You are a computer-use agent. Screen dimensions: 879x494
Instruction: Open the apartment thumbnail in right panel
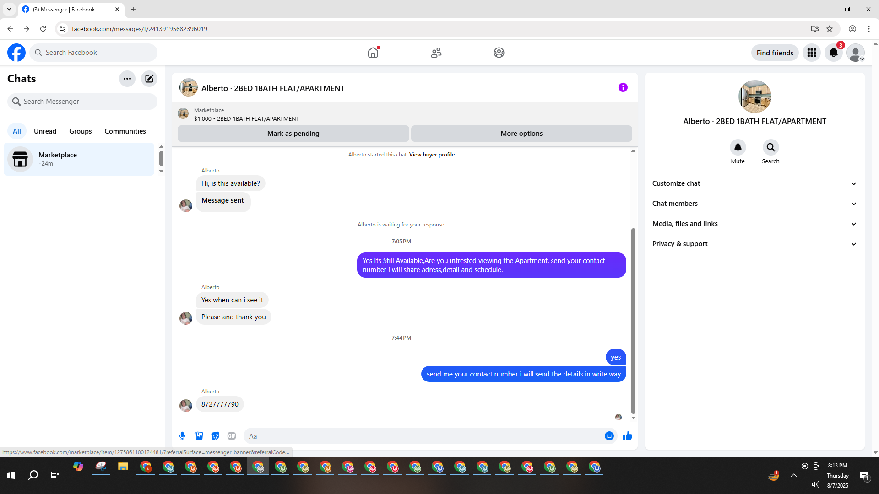coord(755,97)
